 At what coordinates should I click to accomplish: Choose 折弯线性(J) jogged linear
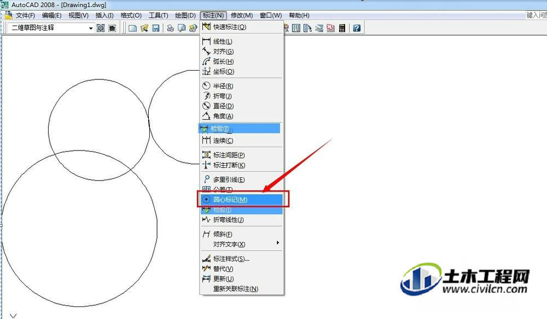tap(241, 220)
